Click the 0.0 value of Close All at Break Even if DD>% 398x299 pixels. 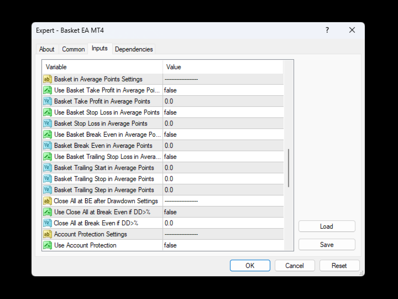[169, 223]
